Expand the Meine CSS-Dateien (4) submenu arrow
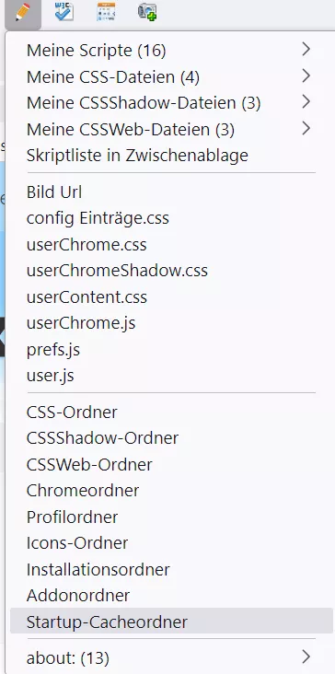The width and height of the screenshot is (335, 674). (306, 76)
